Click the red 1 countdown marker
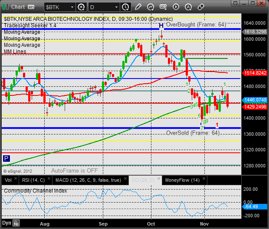The height and width of the screenshot is (229, 269). point(217,125)
